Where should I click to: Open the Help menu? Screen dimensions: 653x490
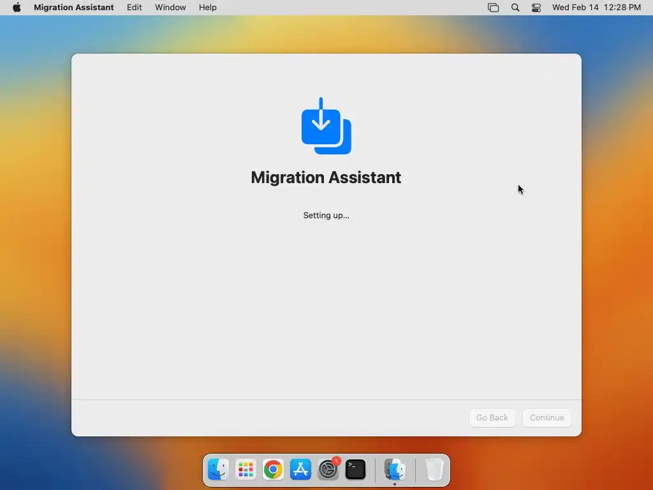point(207,8)
